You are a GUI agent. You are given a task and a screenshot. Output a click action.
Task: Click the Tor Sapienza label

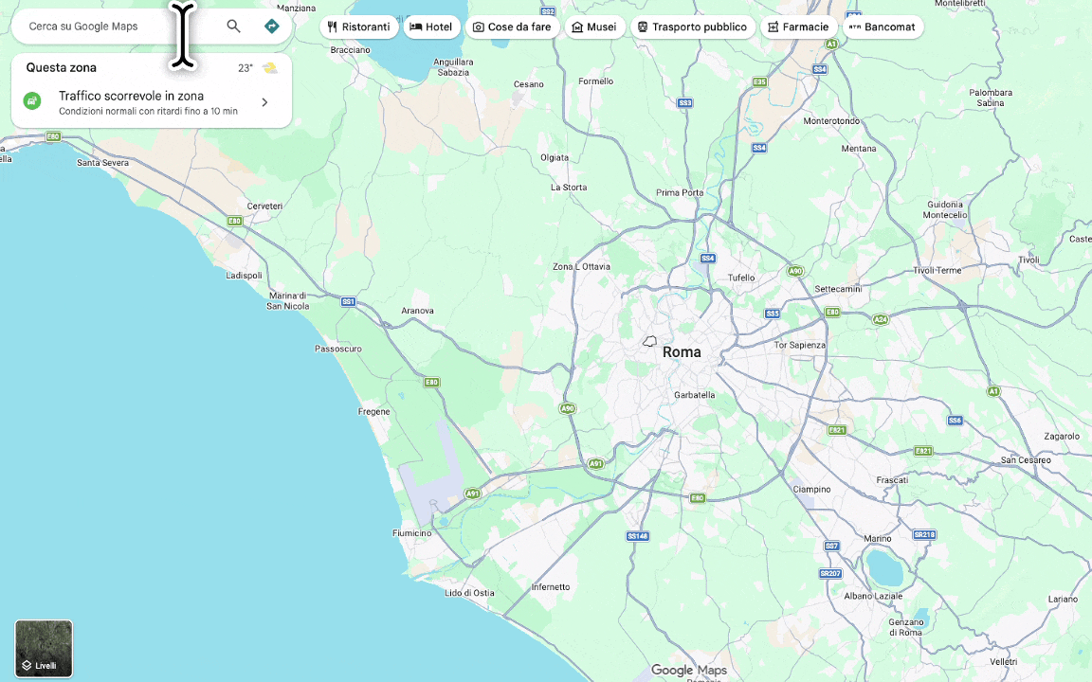pos(800,345)
